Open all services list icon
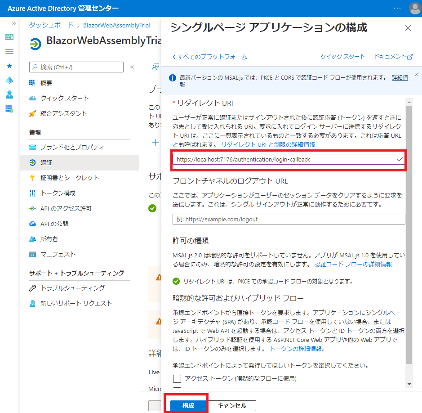This screenshot has width=422, height=413. (9, 51)
